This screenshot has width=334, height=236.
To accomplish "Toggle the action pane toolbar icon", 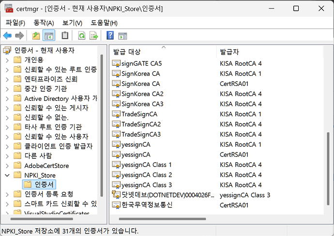I will 122,36.
